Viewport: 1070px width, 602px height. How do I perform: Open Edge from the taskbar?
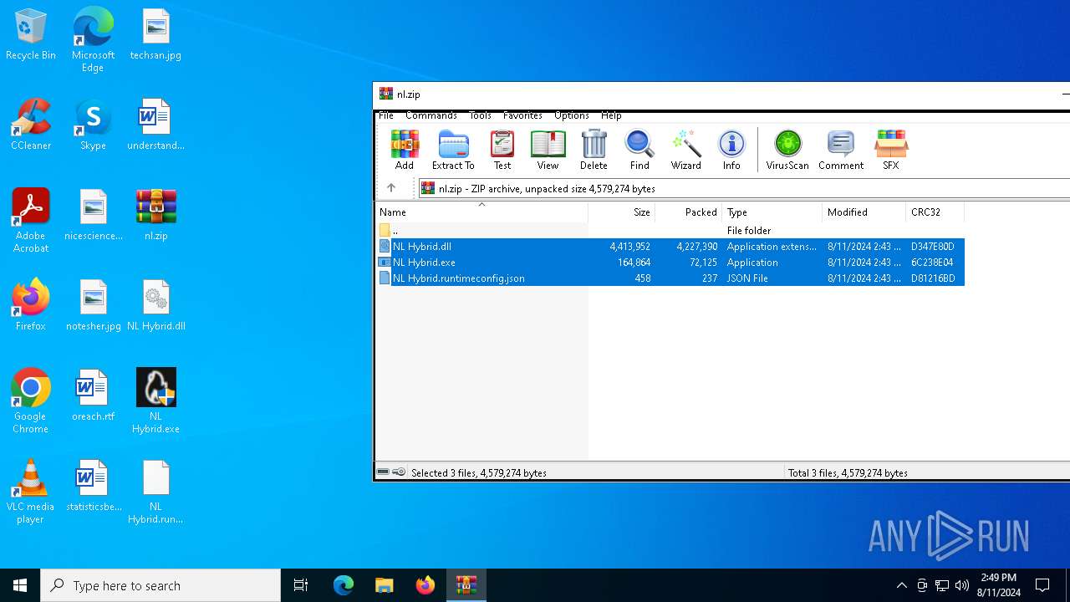click(344, 585)
